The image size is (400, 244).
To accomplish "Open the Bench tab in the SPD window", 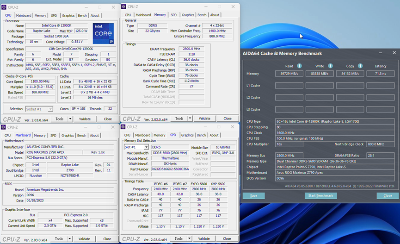I will (201, 135).
